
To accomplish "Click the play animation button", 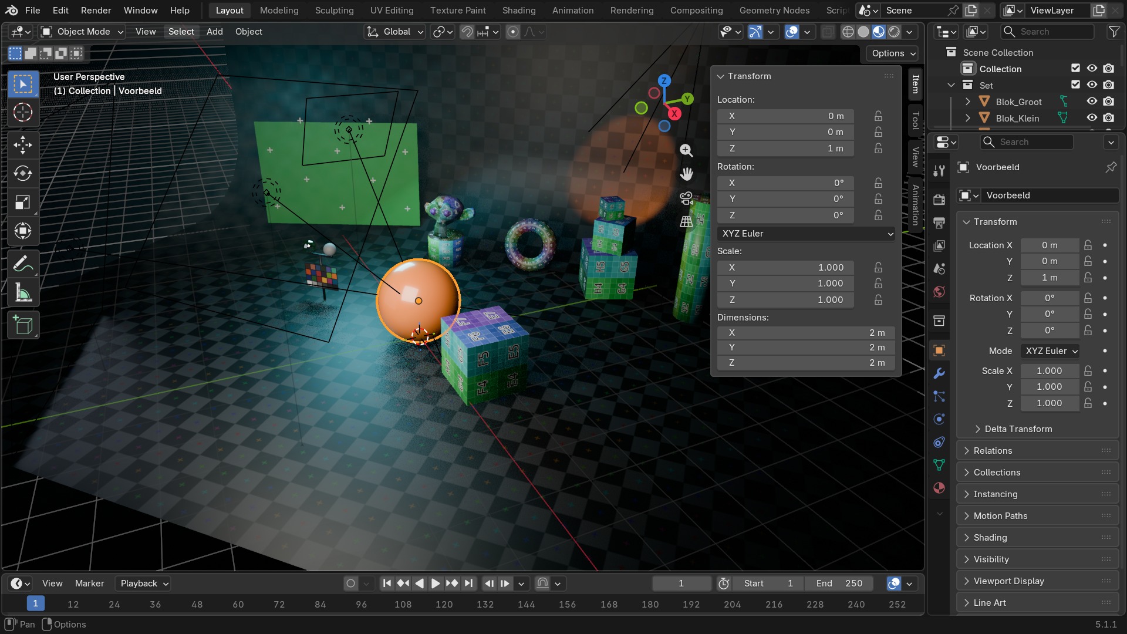I will point(435,584).
